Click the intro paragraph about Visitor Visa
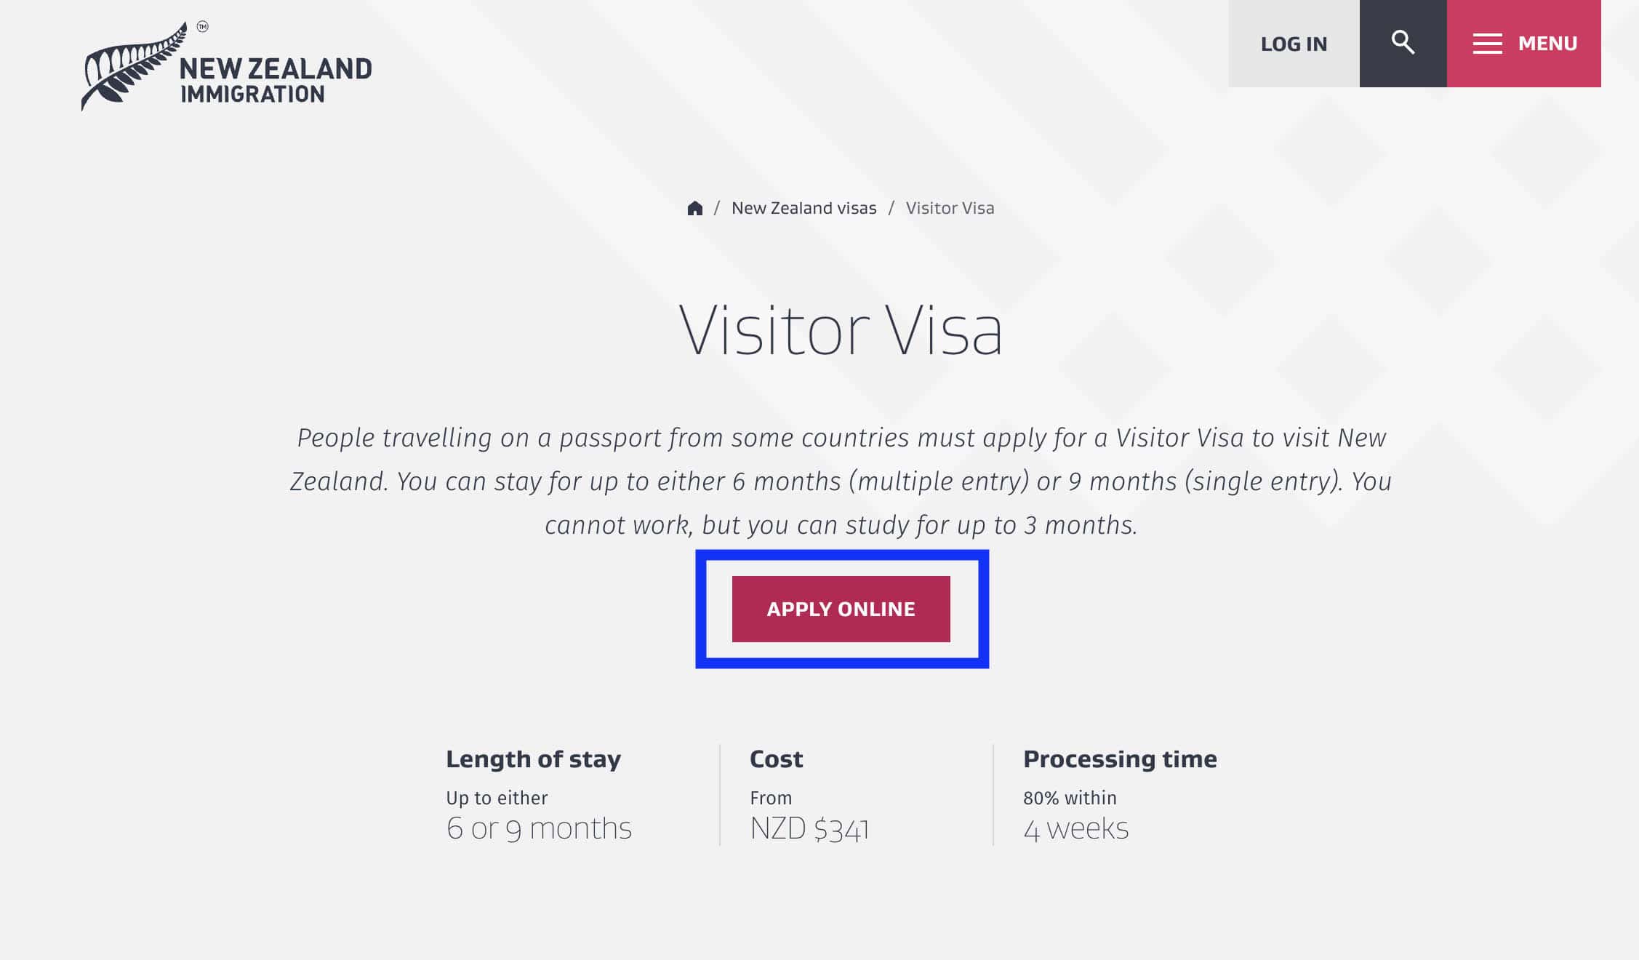Viewport: 1639px width, 960px height. tap(841, 480)
